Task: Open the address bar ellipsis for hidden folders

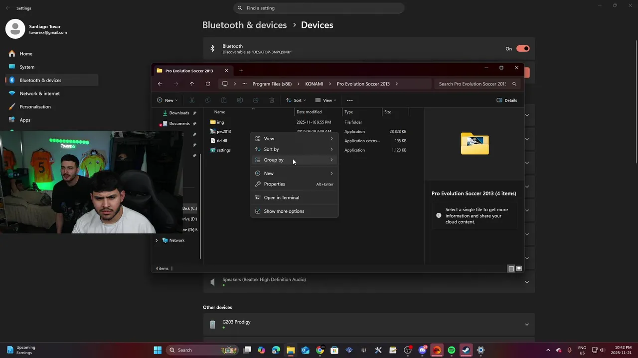Action: (244, 84)
